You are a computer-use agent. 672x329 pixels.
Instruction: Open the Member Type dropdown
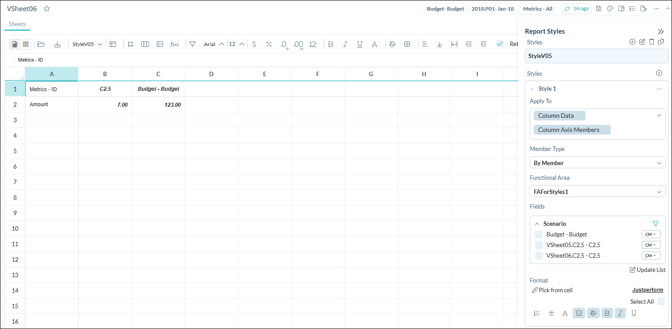(597, 163)
